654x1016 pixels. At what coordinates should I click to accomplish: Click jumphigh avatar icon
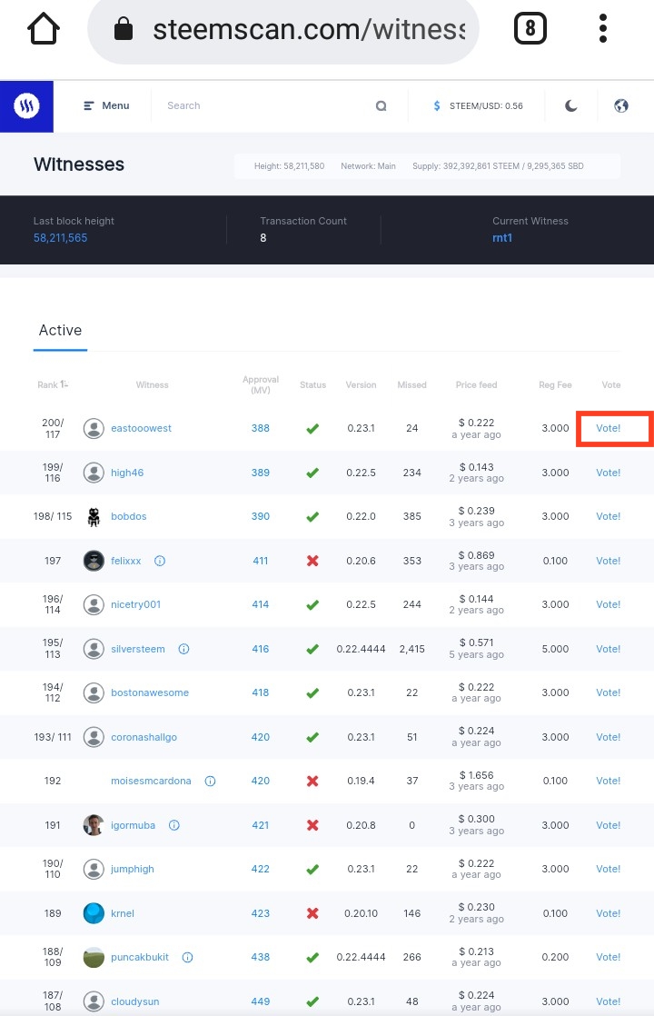[94, 869]
